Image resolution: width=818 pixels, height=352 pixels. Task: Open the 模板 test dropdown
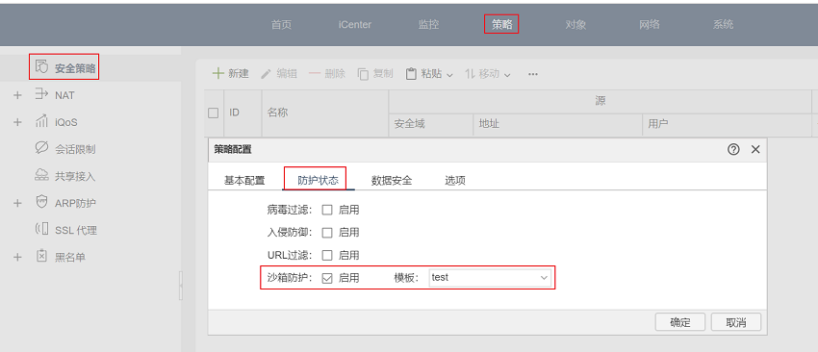[x=490, y=278]
